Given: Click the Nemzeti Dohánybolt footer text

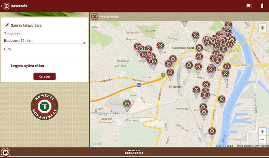Looking at the screenshot, I should (x=134, y=152).
